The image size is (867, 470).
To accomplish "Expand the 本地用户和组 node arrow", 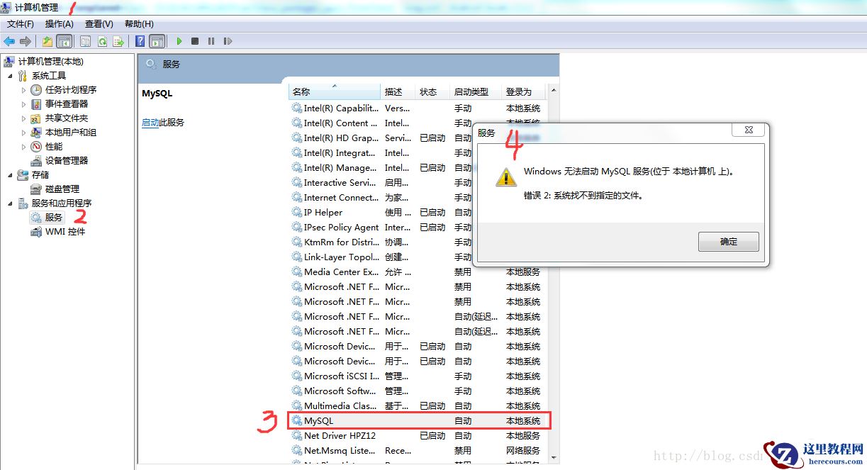I will tap(23, 133).
